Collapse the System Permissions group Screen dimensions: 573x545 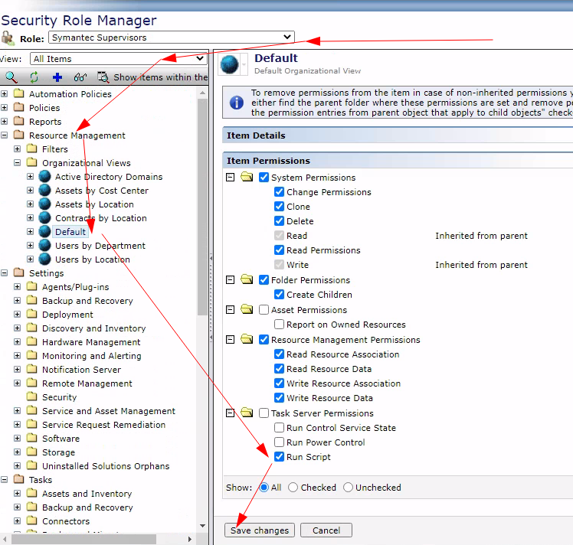(231, 178)
